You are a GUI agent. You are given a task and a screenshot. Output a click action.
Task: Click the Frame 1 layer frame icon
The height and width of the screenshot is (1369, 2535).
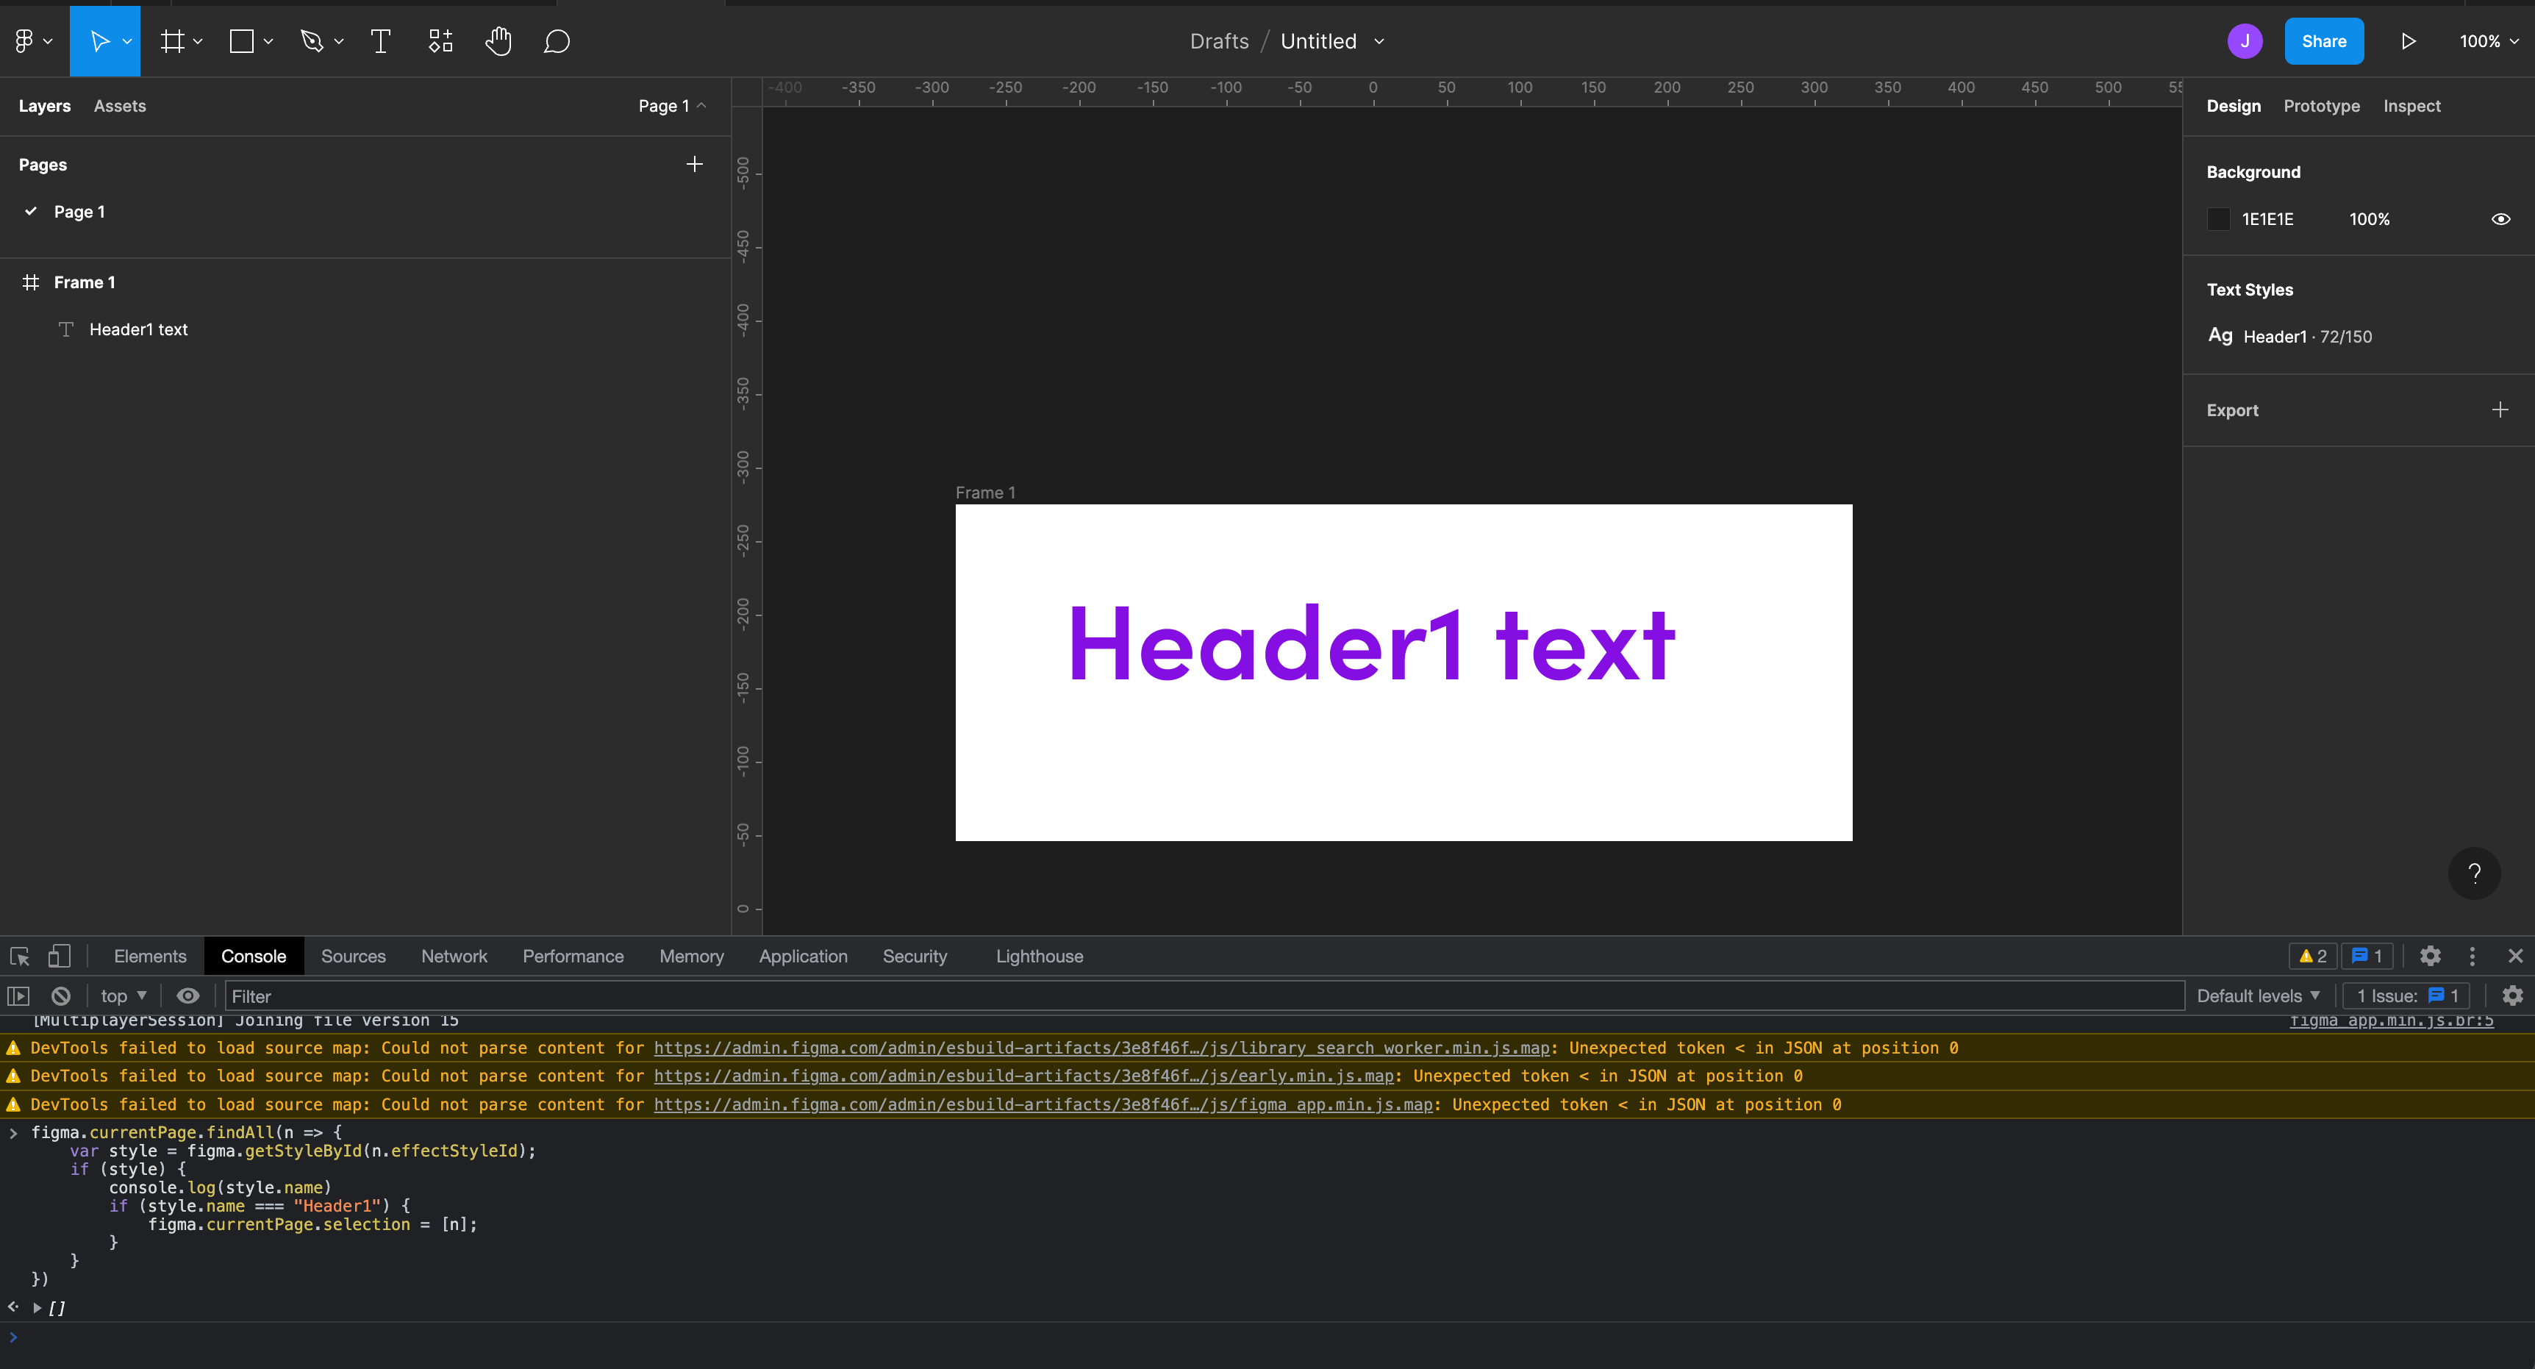(x=30, y=282)
